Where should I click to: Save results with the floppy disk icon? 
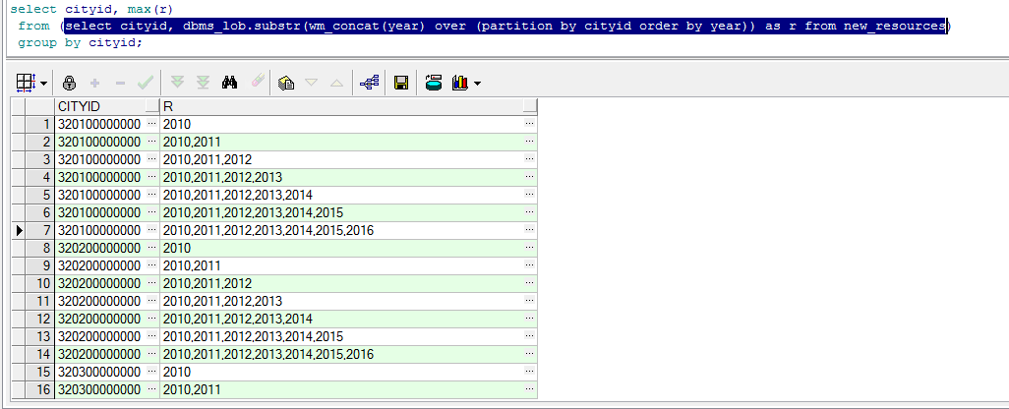pos(401,84)
